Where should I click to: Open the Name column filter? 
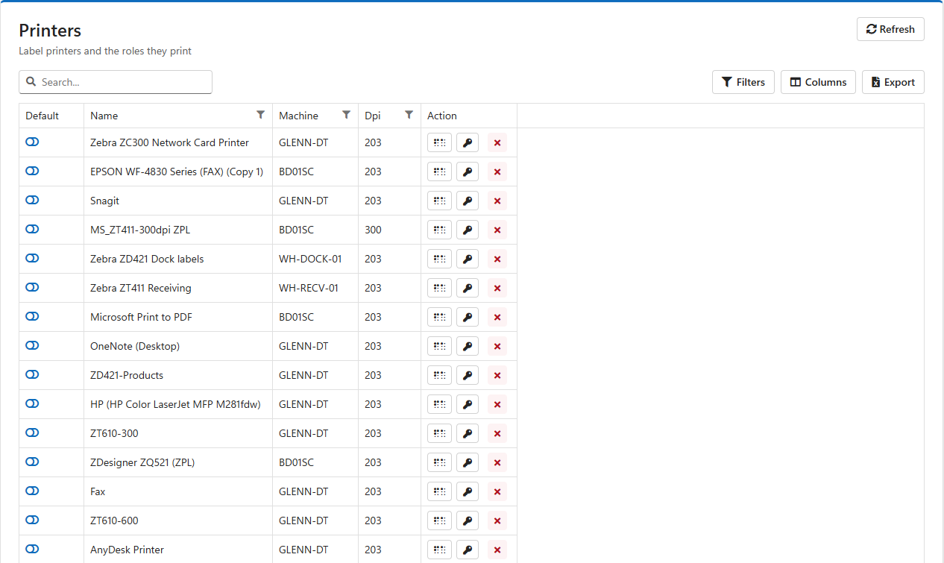click(x=260, y=115)
